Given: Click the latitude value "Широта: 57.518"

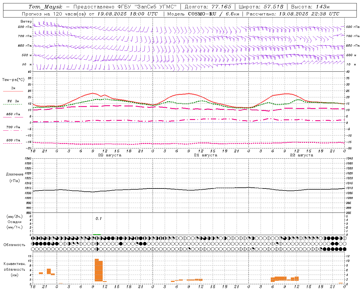Looking at the screenshot, I should tap(261, 7).
